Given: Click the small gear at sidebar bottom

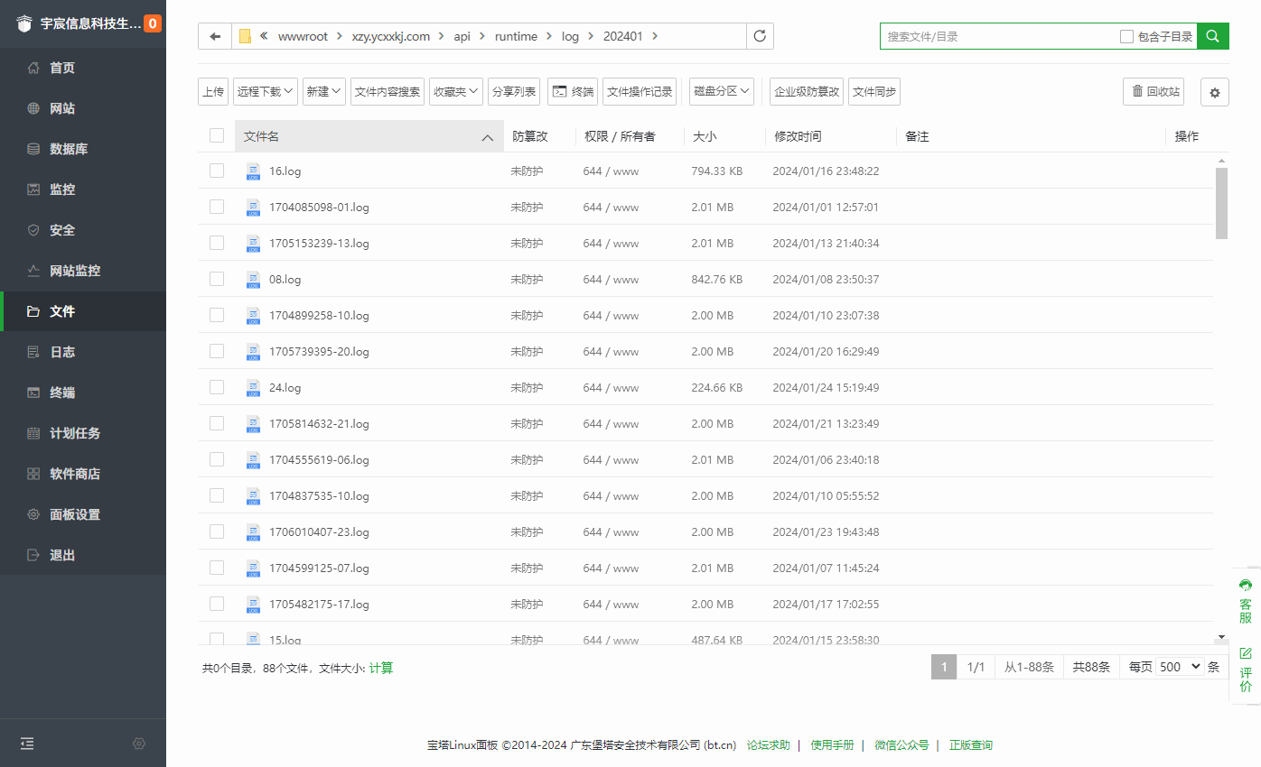Looking at the screenshot, I should [139, 744].
